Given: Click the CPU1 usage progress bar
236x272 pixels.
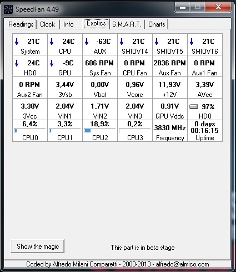Looking at the screenshot, I should (x=64, y=131).
